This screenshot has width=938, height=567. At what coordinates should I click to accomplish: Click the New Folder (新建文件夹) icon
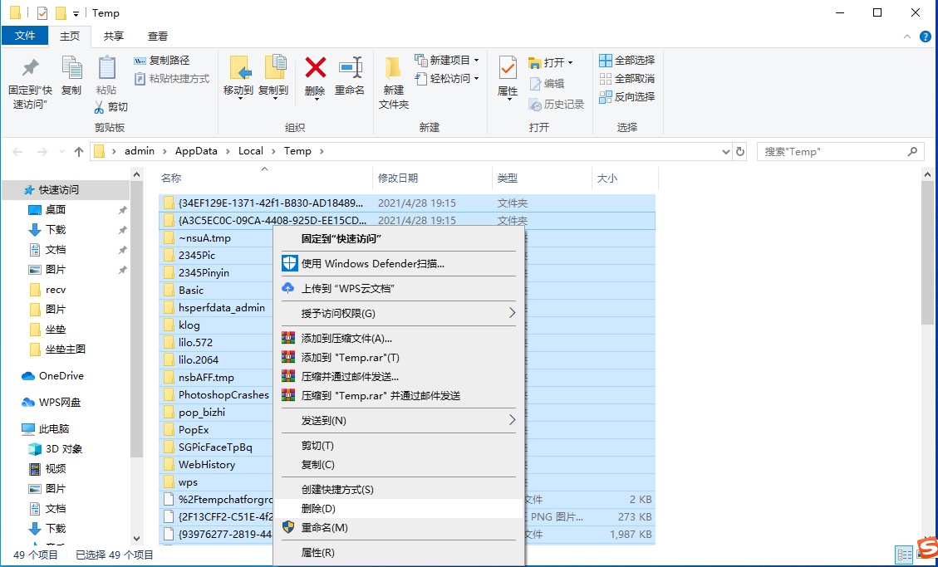pos(394,68)
